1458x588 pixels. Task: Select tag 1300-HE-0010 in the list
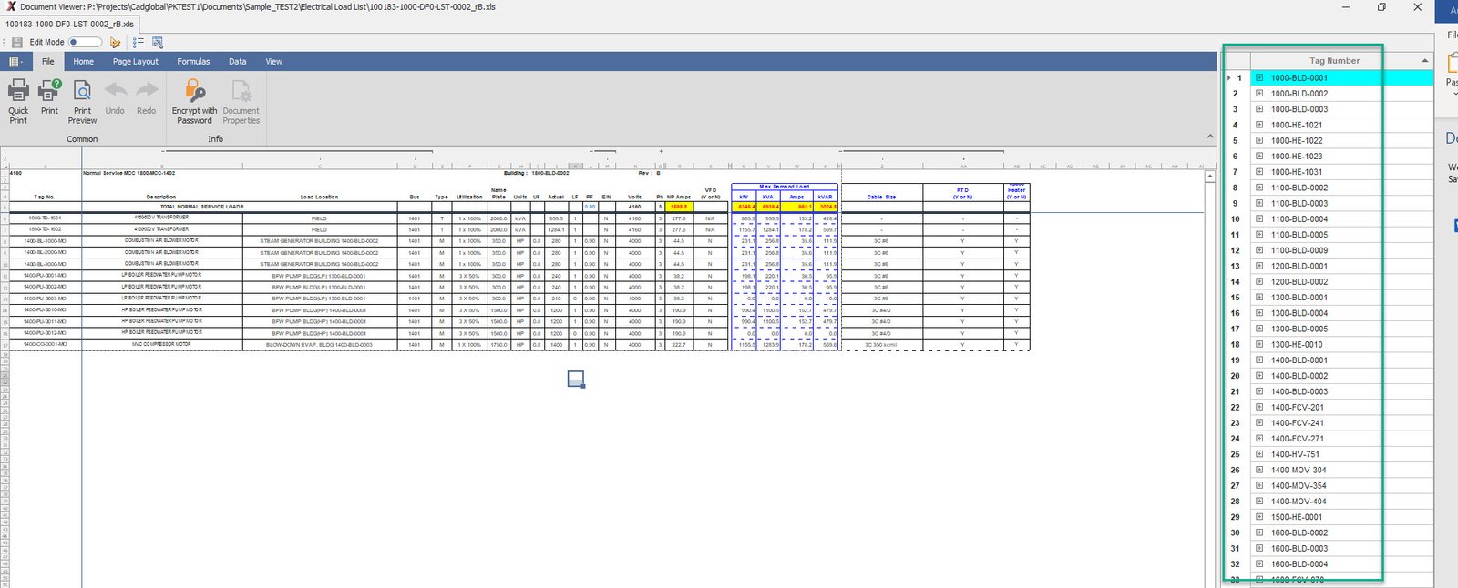(1297, 345)
